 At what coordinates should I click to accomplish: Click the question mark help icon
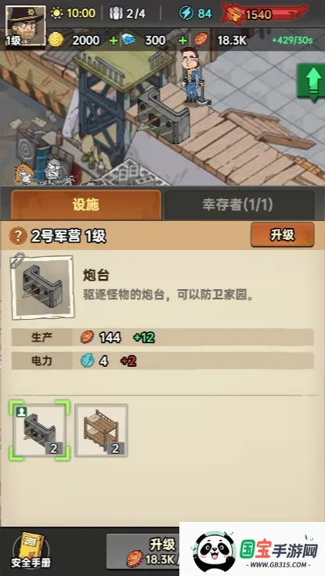pos(18,235)
